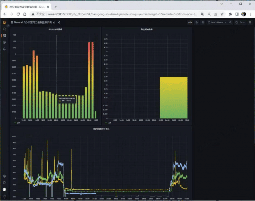255x201 pixels.
Task: Open the Alerting bell icon
Action: click(x=4, y=49)
